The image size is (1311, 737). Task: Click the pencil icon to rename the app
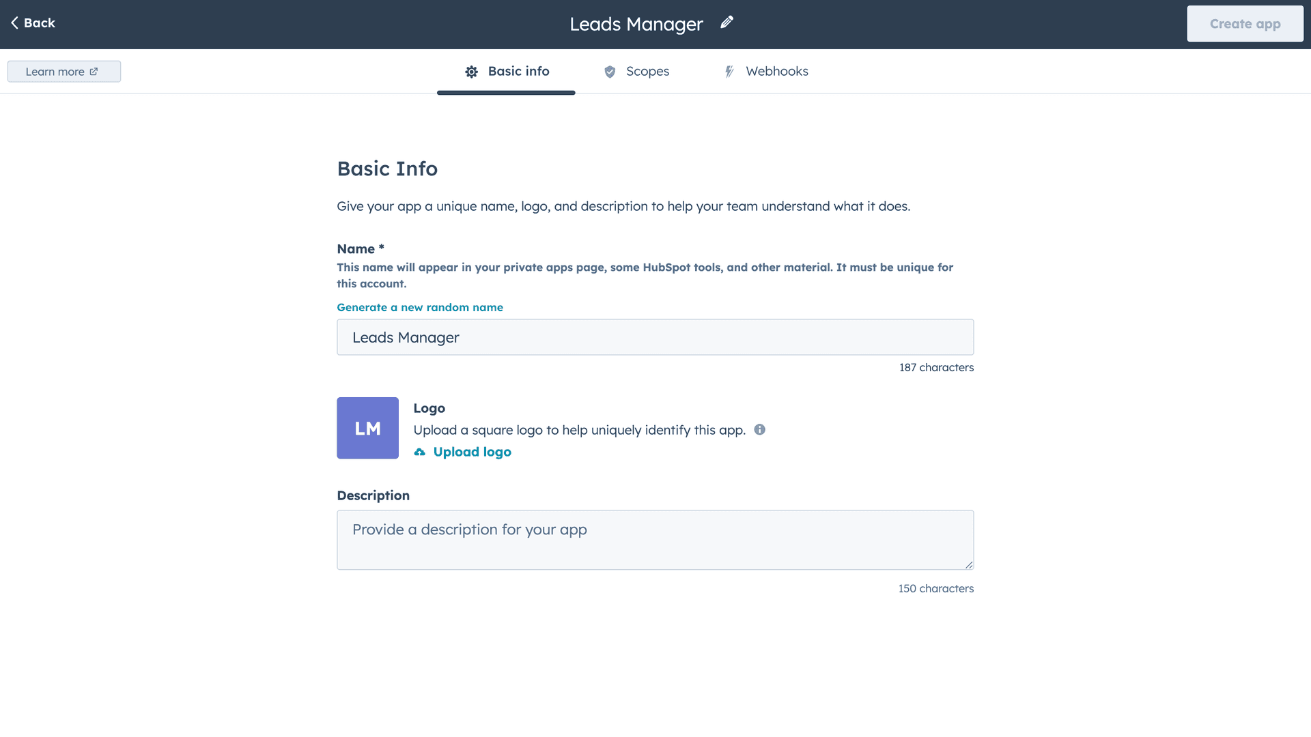[727, 23]
